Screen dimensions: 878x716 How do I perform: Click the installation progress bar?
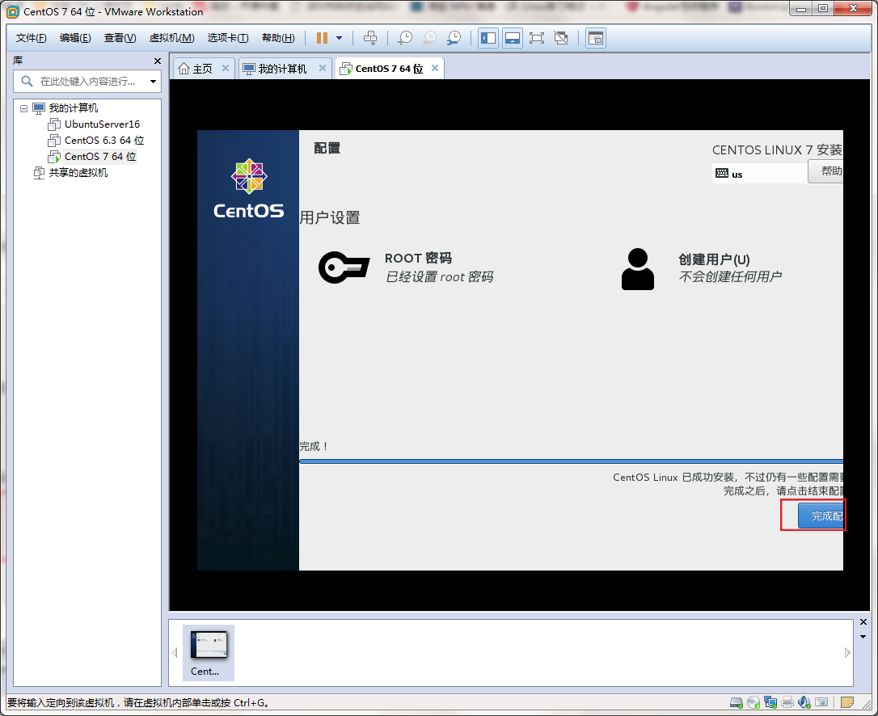(571, 461)
